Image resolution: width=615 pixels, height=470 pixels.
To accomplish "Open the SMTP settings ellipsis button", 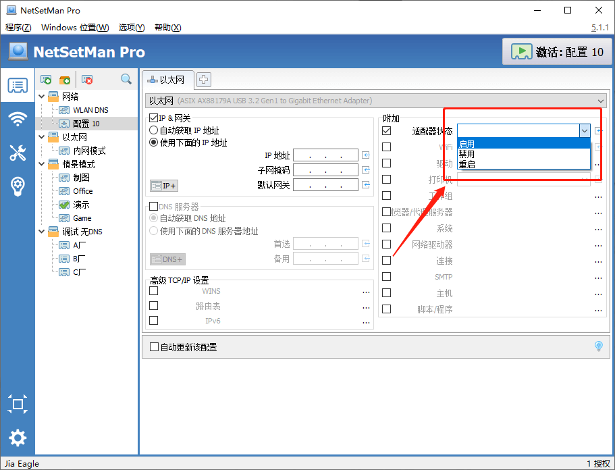I will click(x=598, y=278).
